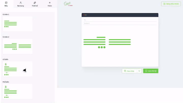Click the avatar icon in Phổ biến template
The height and width of the screenshot is (103, 183).
coord(6,87)
